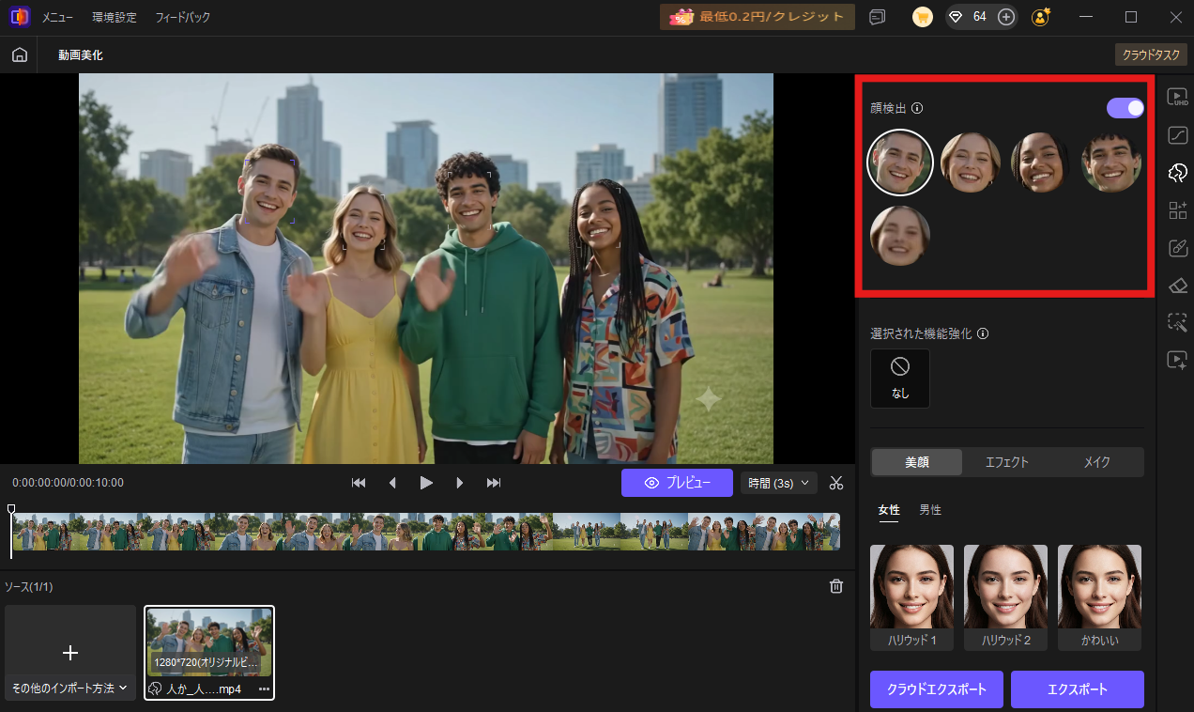The image size is (1194, 712).
Task: Click the クラウドエクスポート button
Action: (x=937, y=689)
